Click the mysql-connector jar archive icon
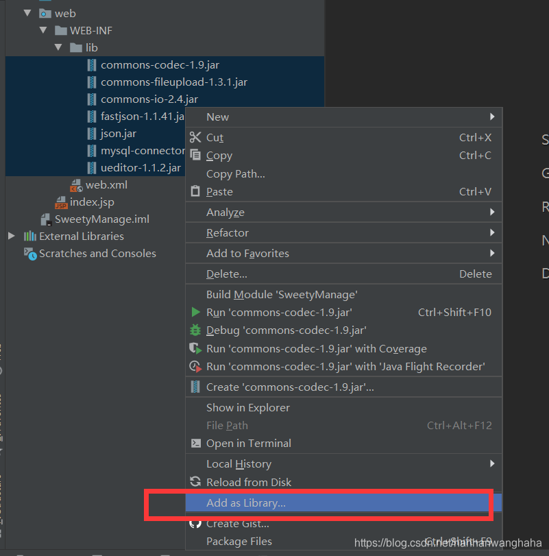The width and height of the screenshot is (549, 556). [x=92, y=151]
